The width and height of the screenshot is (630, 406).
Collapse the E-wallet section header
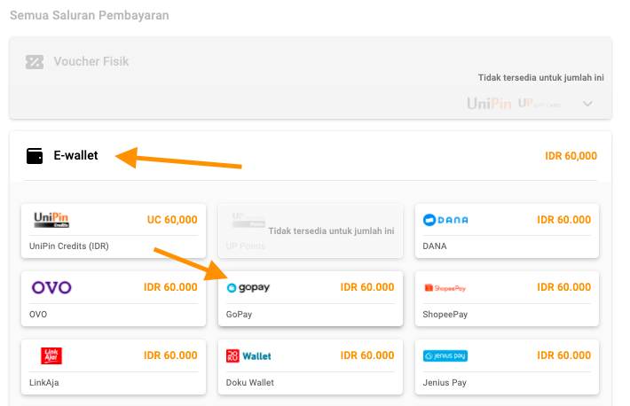click(x=311, y=156)
